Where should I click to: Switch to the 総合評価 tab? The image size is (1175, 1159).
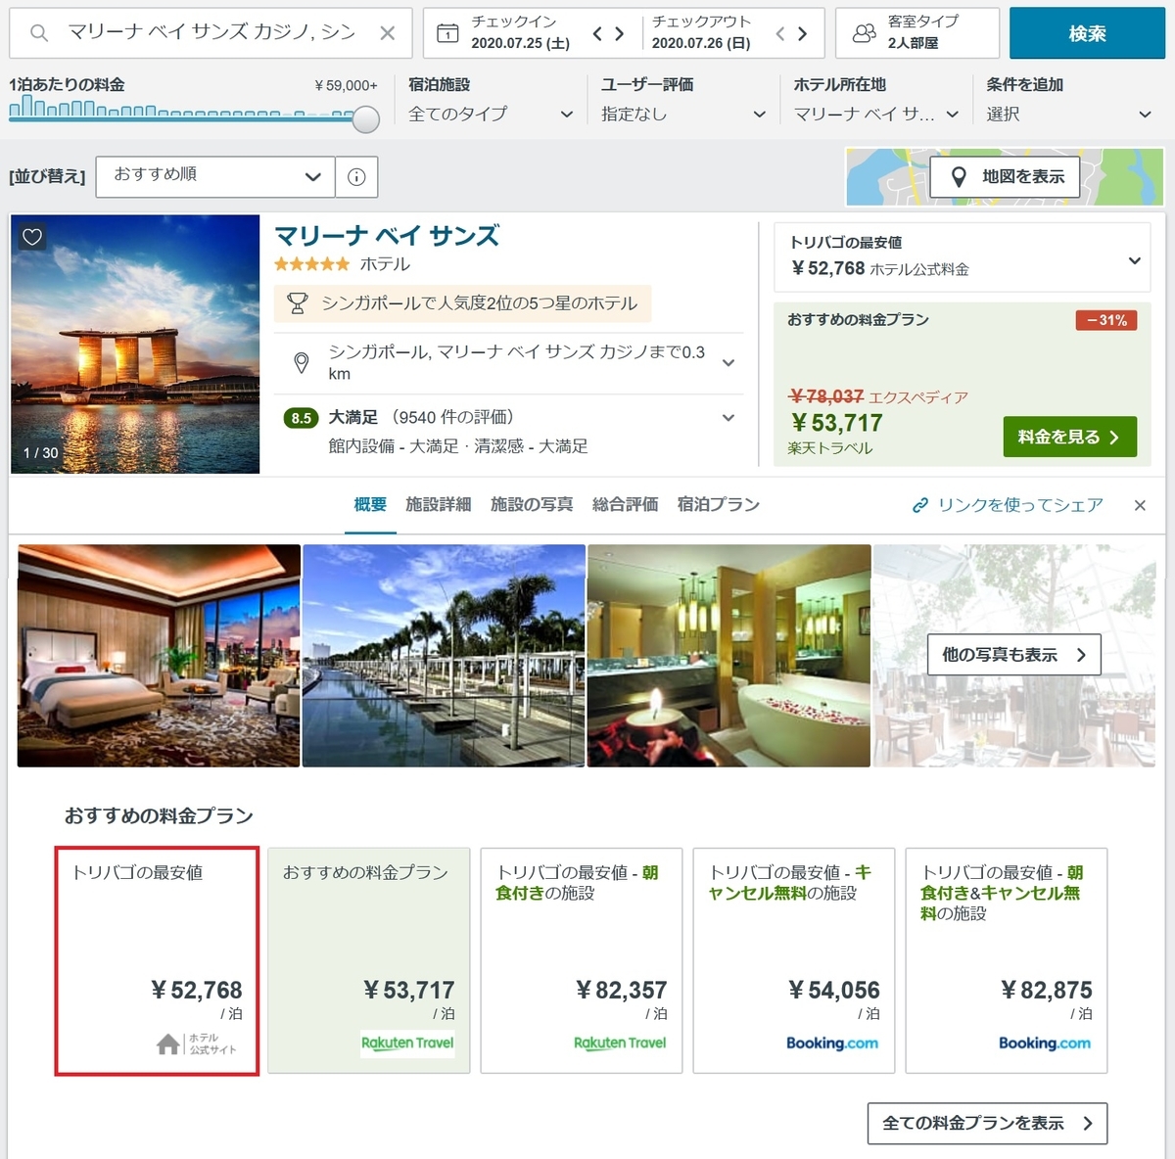coord(625,505)
